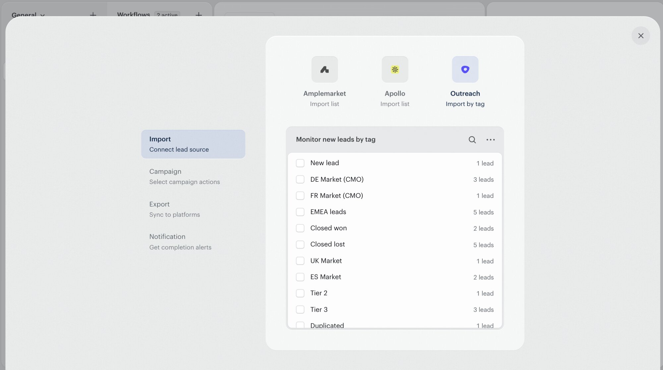Check the ES Market checkbox
The image size is (663, 370).
pyautogui.click(x=300, y=277)
